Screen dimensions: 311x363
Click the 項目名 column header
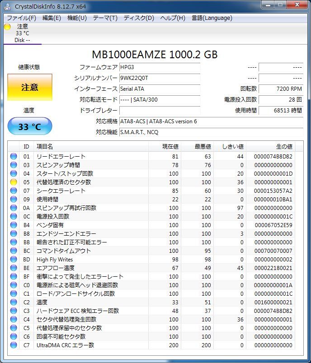[45, 146]
